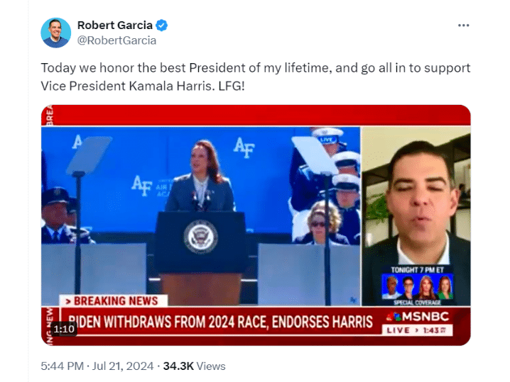Click the Tonight 7 PM ET promo thumbnail

click(417, 286)
